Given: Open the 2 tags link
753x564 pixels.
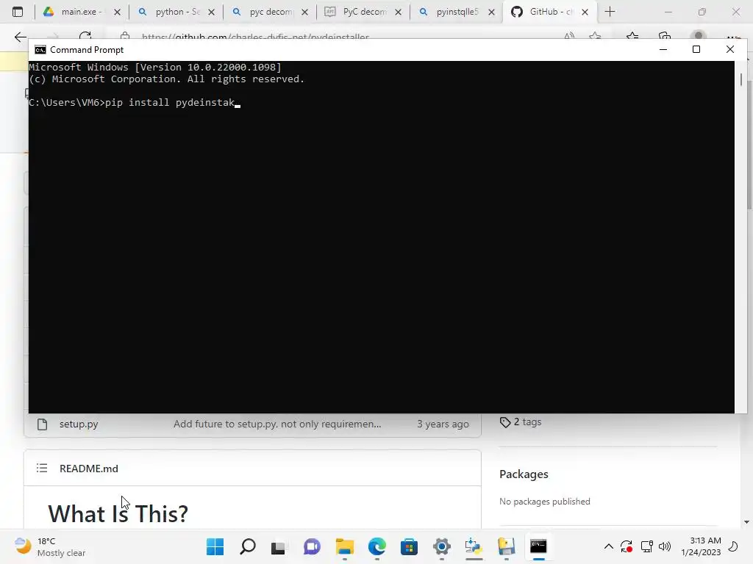Looking at the screenshot, I should 521,422.
